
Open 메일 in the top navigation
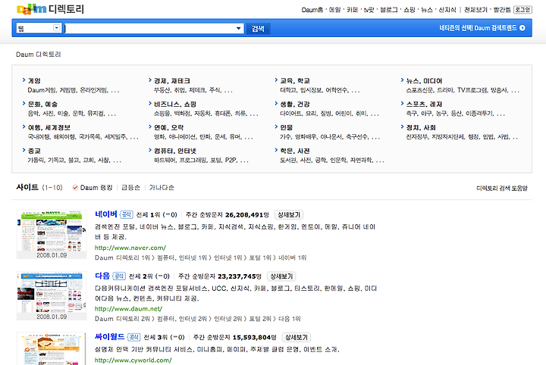(x=335, y=10)
